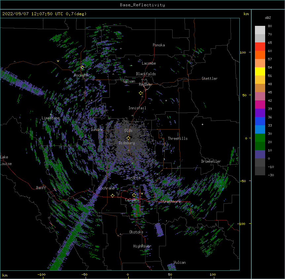Image resolution: width=285 pixels, height=279 pixels.
Task: Click the Drumheller label
Action: coord(211,161)
